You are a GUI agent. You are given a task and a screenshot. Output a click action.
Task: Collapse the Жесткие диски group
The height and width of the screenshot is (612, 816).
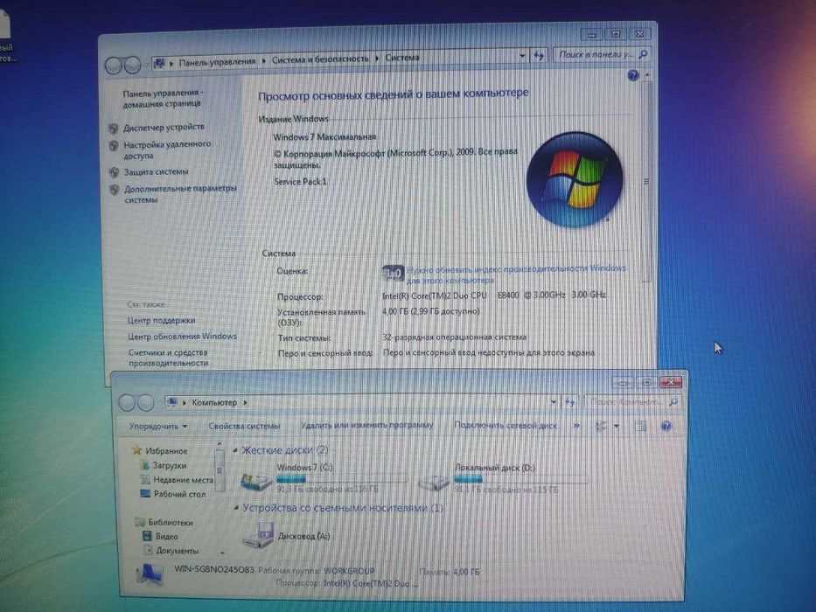(235, 450)
